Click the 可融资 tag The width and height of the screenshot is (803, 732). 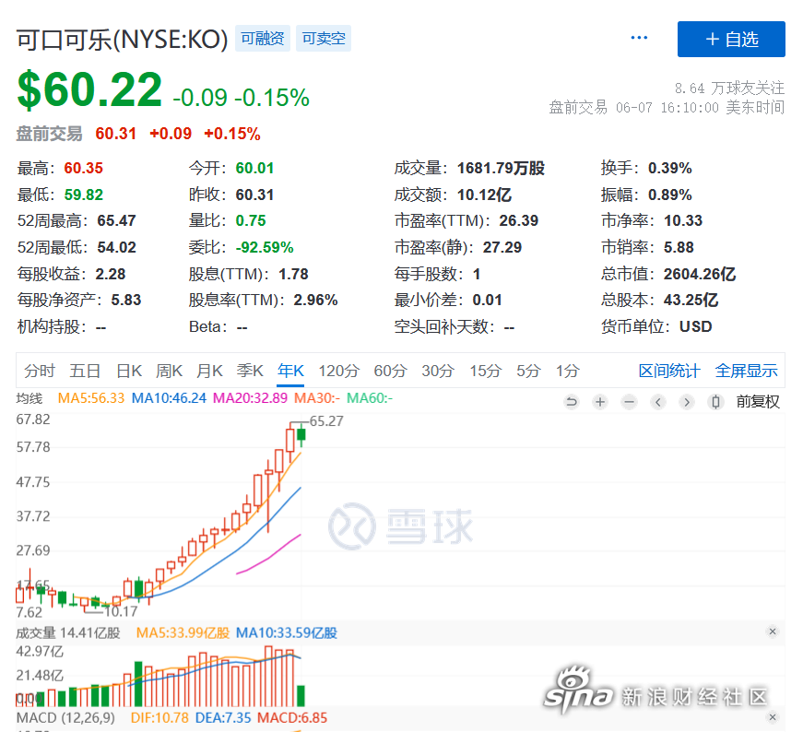(263, 39)
